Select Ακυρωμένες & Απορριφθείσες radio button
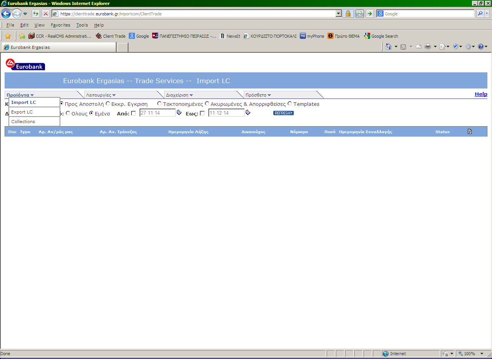This screenshot has height=359, width=492. click(207, 104)
